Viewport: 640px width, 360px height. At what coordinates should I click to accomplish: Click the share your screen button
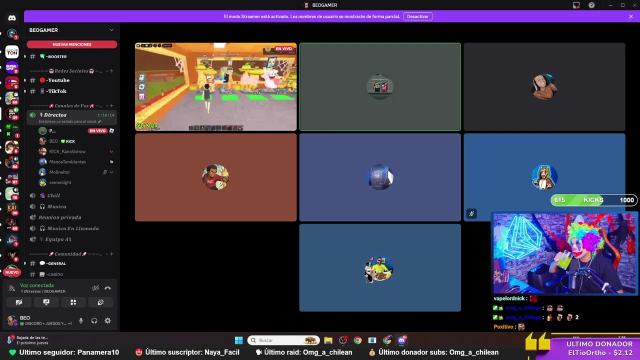click(46, 302)
